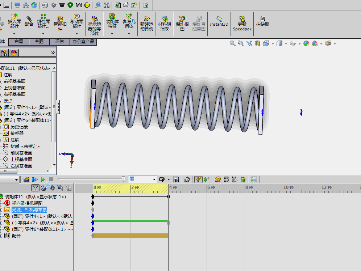Click the save animation disk icon
The width and height of the screenshot is (361, 271).
176,179
